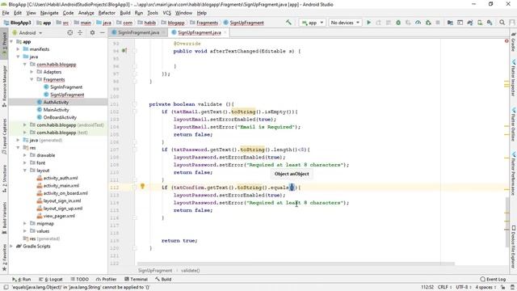Expand the manifests folder
The width and height of the screenshot is (517, 291).
(18, 49)
